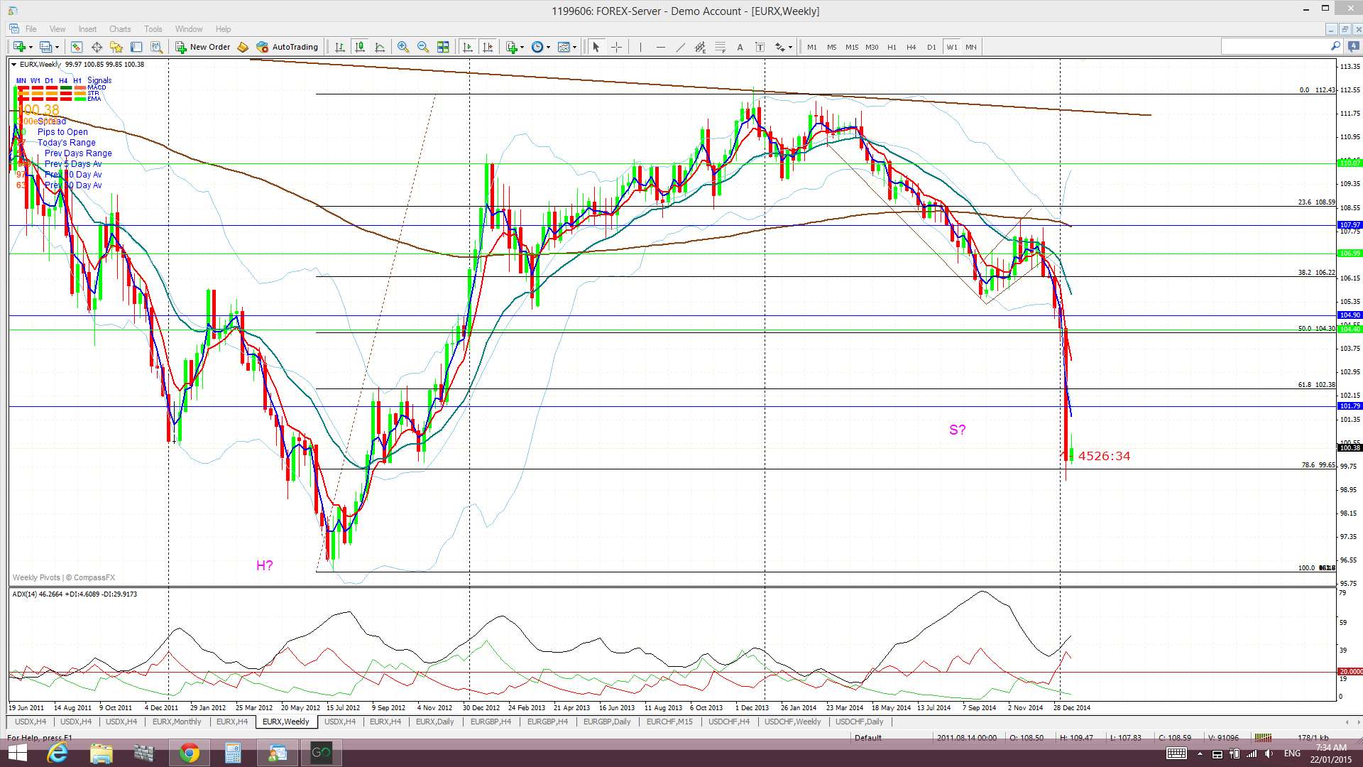Open the Tile Windows icon

pos(443,47)
